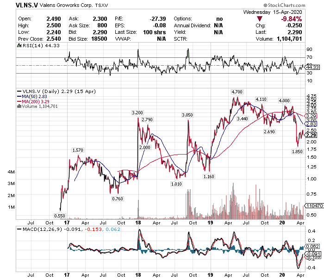Select the Low value 2.240
This screenshot has height=279, width=324.
click(54, 32)
